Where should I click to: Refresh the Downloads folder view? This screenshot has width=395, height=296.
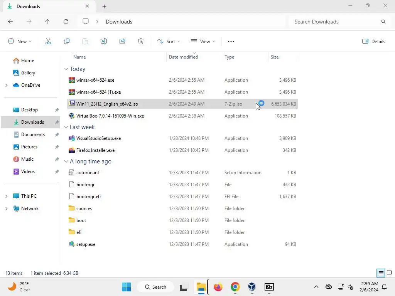[66, 22]
